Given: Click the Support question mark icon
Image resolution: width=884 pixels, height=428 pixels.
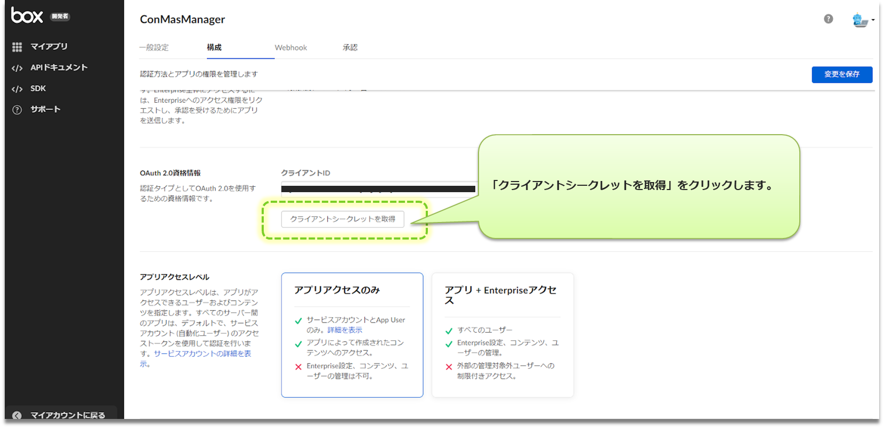Looking at the screenshot, I should [17, 110].
